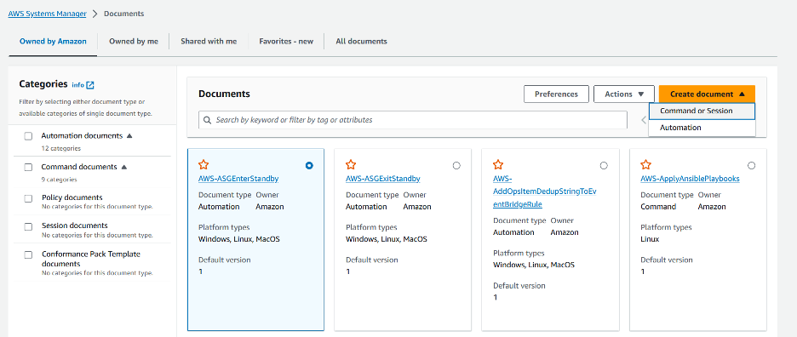Switch to All documents tab
The image size is (797, 337).
coord(361,42)
